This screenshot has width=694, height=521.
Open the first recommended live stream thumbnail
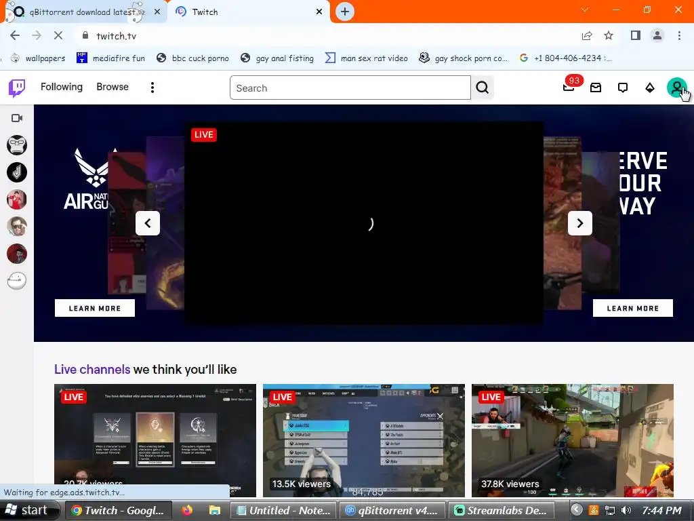(155, 440)
